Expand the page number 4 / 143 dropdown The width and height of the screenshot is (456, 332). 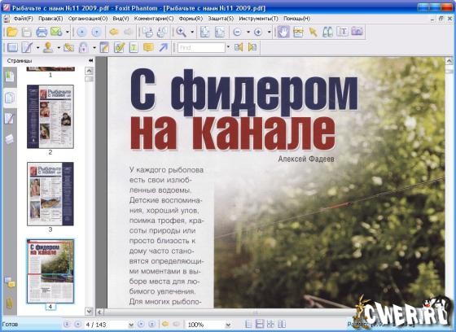click(x=131, y=325)
